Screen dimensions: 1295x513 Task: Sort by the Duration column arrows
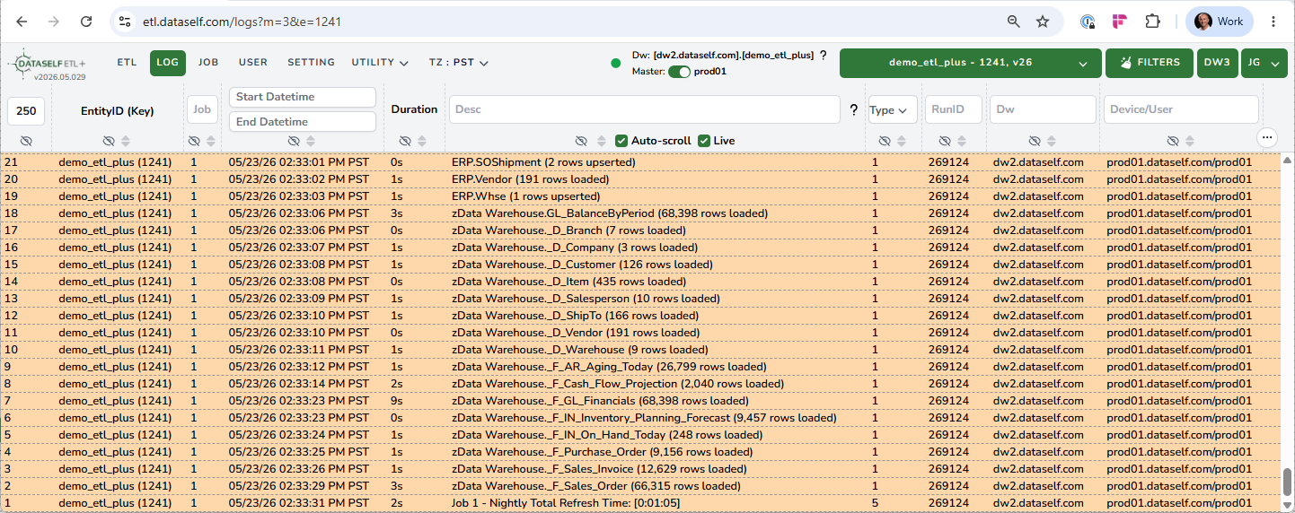422,141
